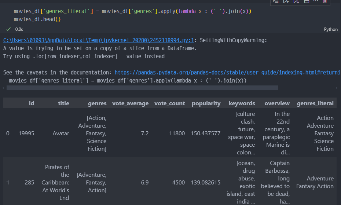Click the code line movies_df.head()
Viewport: 341px width, 205px height.
[x=37, y=19]
